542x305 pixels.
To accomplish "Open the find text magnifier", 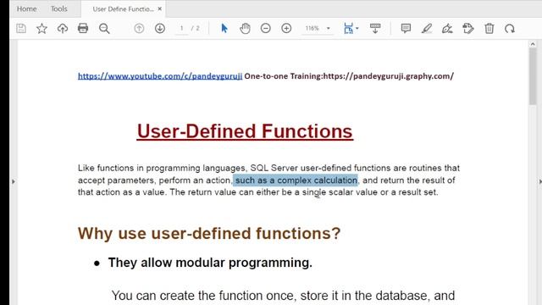I will [x=104, y=28].
